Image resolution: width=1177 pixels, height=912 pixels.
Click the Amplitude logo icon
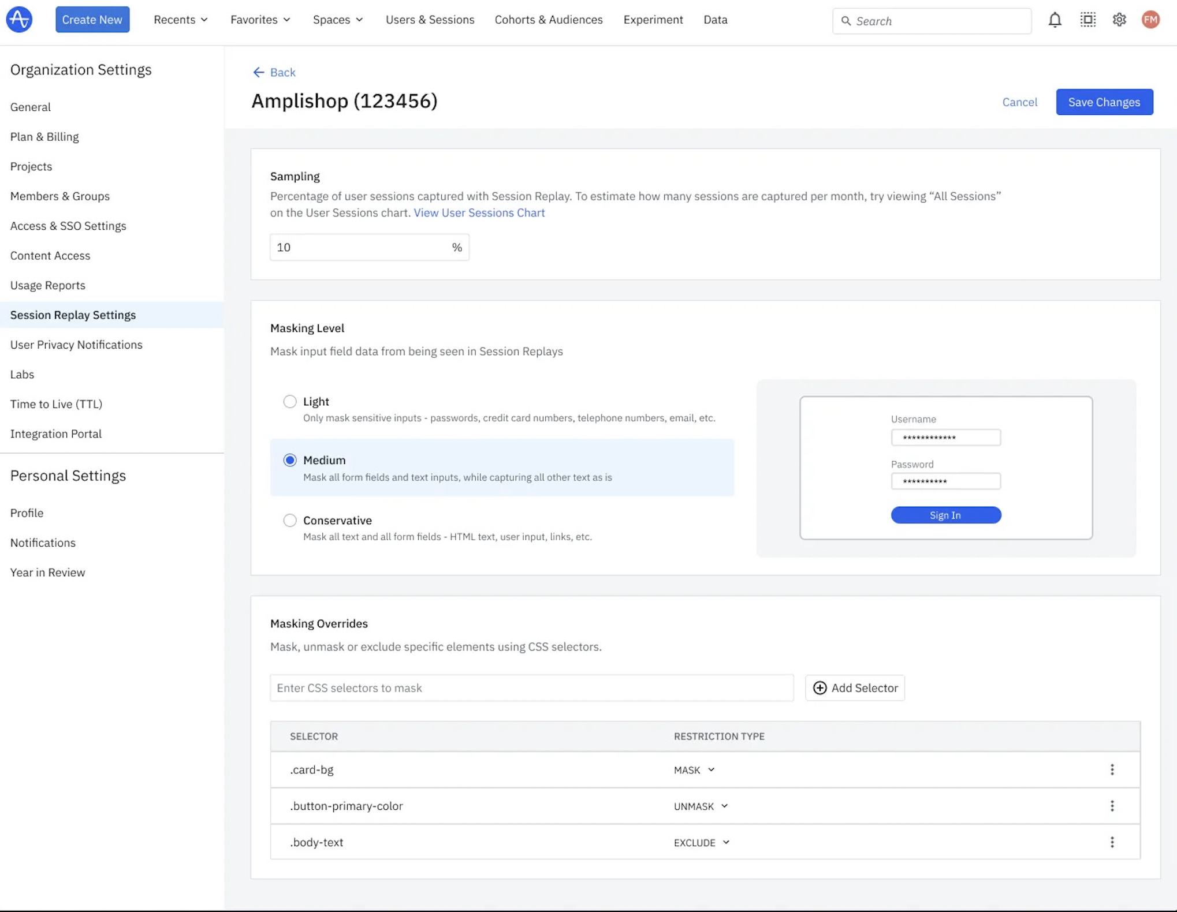(19, 20)
